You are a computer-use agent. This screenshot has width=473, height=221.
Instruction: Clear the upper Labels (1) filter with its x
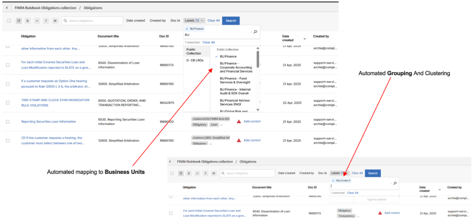[202, 21]
